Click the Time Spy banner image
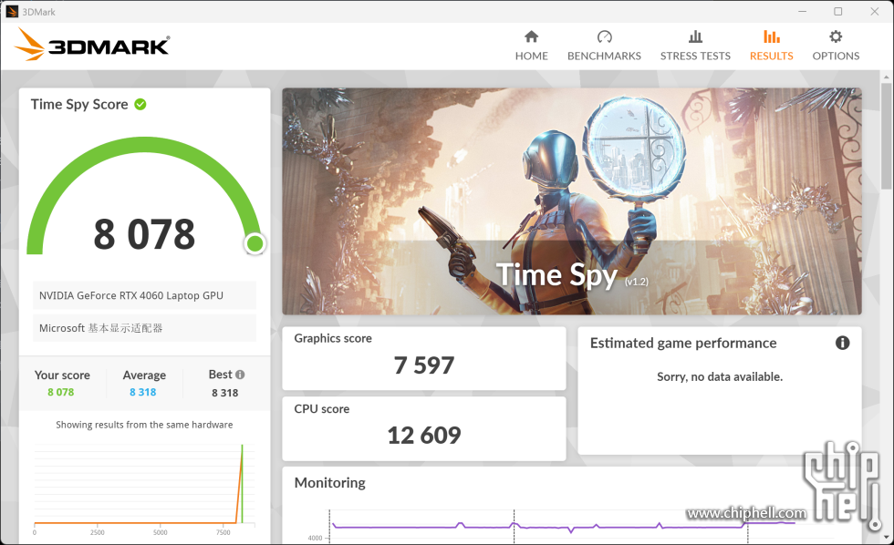The height and width of the screenshot is (545, 894). (x=571, y=201)
